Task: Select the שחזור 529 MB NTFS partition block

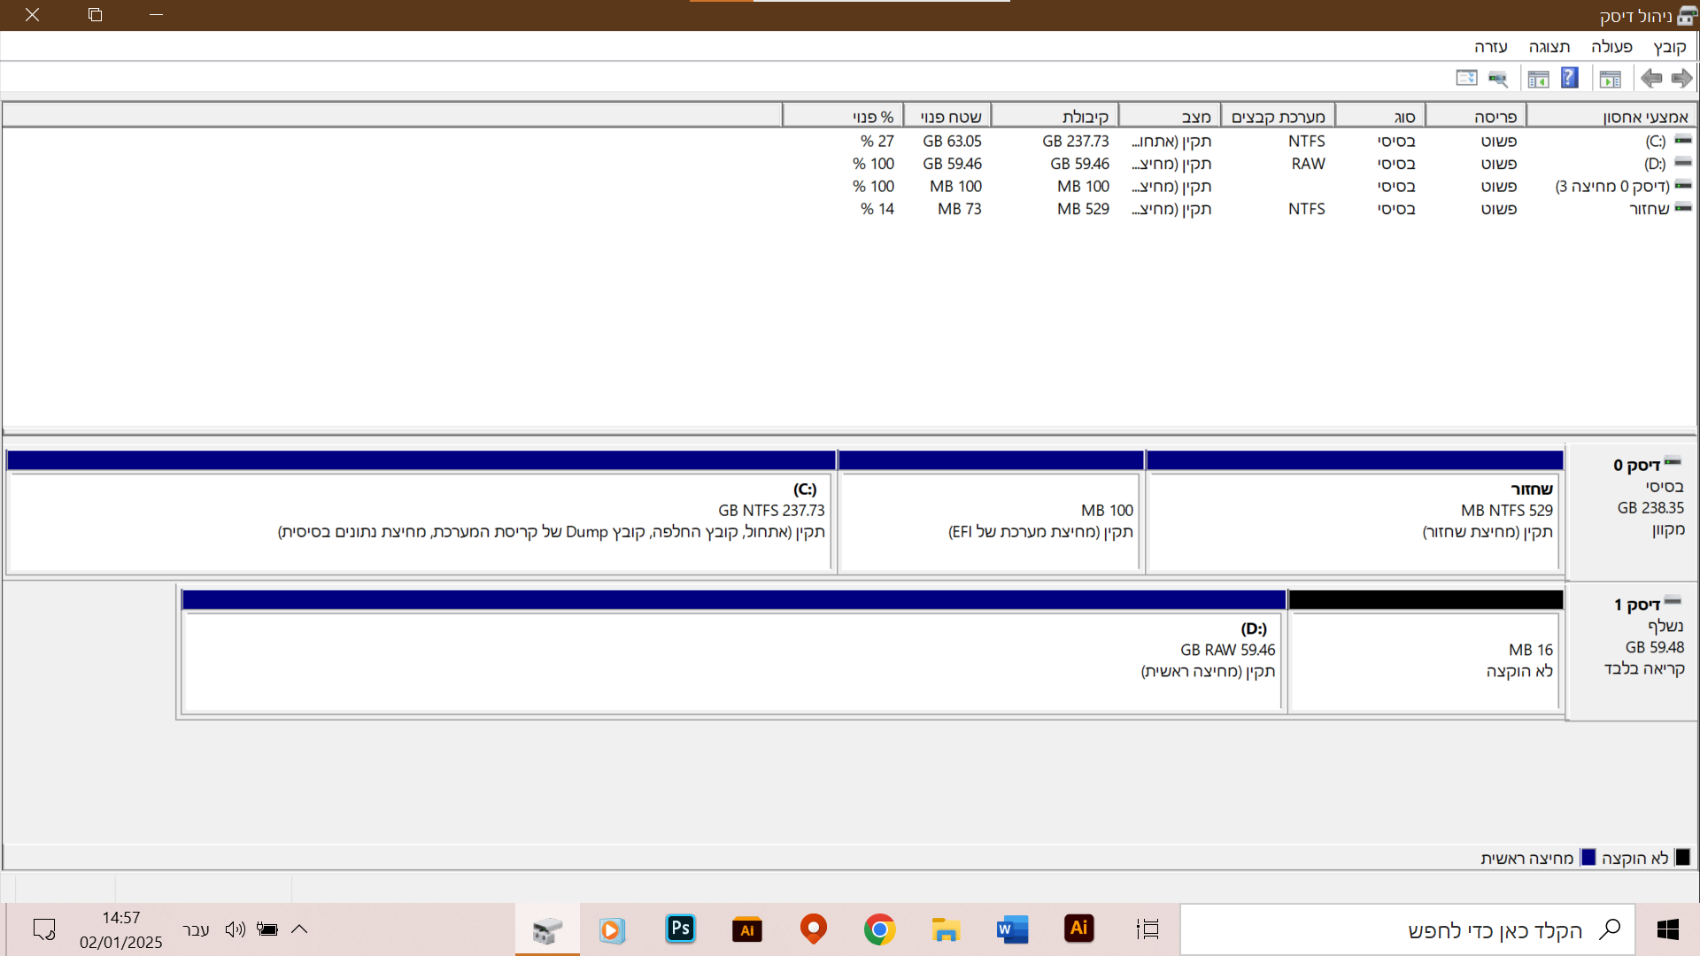Action: (1355, 512)
